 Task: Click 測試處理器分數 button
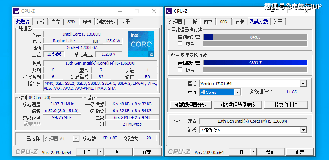click(x=190, y=105)
